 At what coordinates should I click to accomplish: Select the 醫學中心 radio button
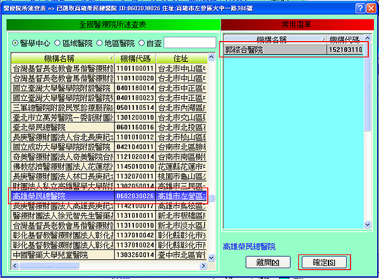(x=16, y=43)
